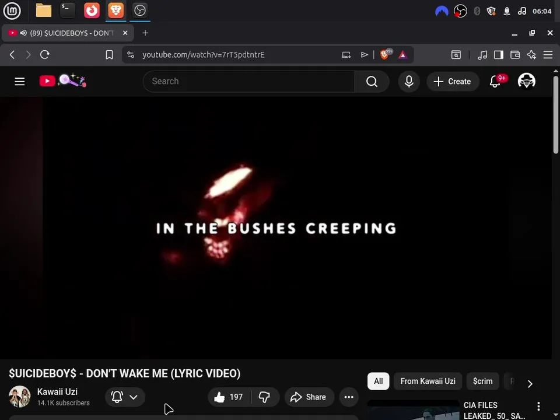The width and height of the screenshot is (560, 420).
Task: Click the page vertical scrollbar thumb
Action: (x=556, y=114)
